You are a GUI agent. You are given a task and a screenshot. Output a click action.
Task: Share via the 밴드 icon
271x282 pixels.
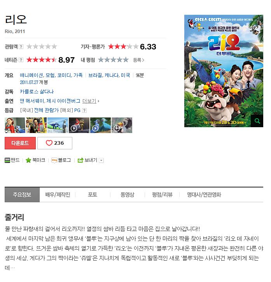[x=7, y=160]
